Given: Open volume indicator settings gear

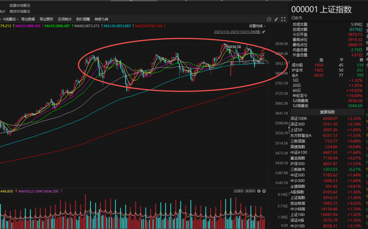Looking at the screenshot, I should coord(259,191).
